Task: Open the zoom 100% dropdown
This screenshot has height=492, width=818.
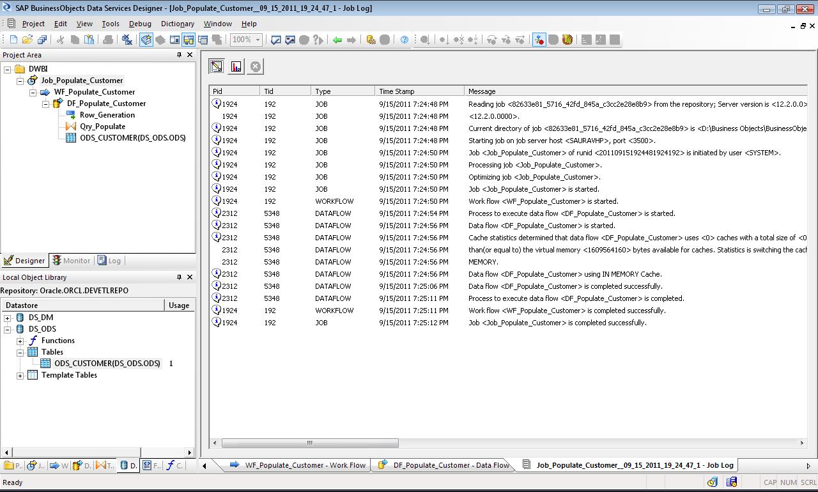Action: click(x=258, y=40)
